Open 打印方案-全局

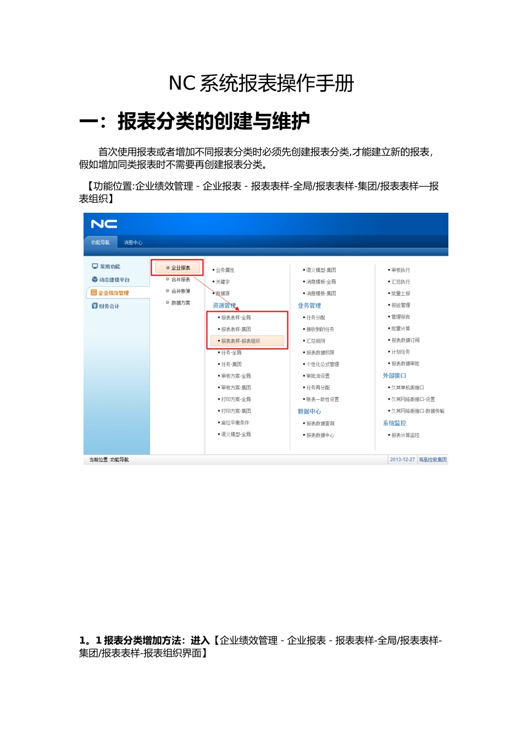(236, 399)
